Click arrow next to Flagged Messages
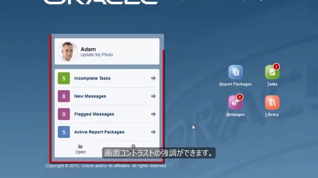 click(154, 114)
